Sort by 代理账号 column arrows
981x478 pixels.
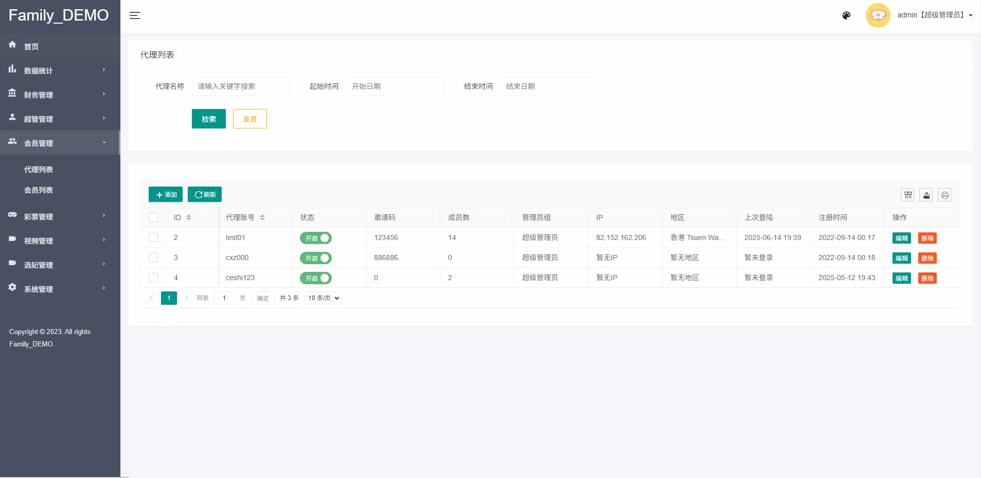[262, 217]
